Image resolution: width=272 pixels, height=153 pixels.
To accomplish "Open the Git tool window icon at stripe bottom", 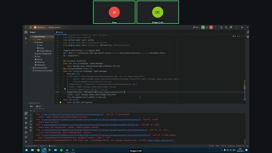I will (x=26, y=142).
